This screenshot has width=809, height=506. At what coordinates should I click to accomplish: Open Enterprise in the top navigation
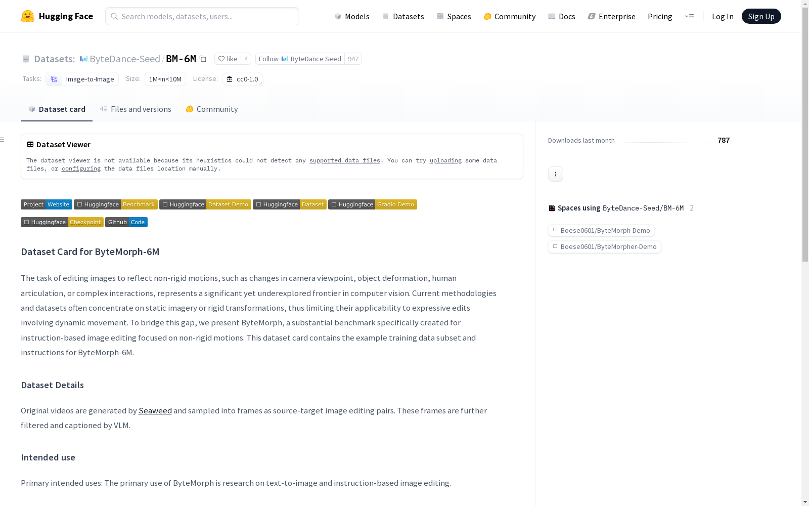tap(611, 16)
